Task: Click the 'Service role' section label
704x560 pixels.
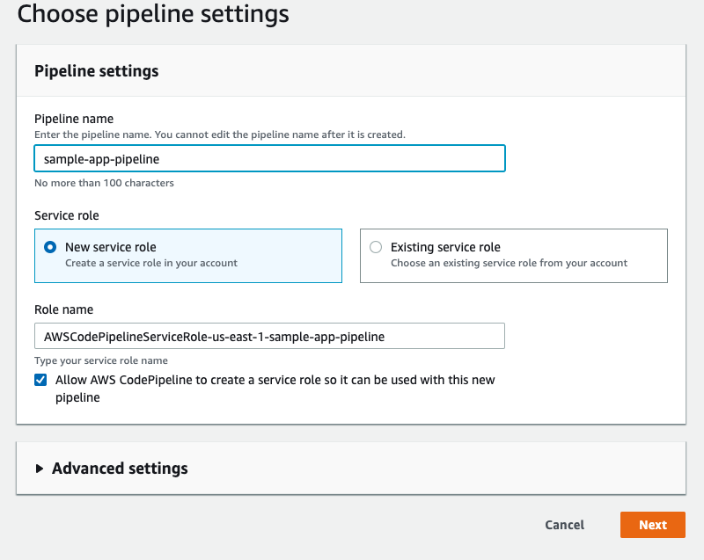Action: [x=67, y=215]
